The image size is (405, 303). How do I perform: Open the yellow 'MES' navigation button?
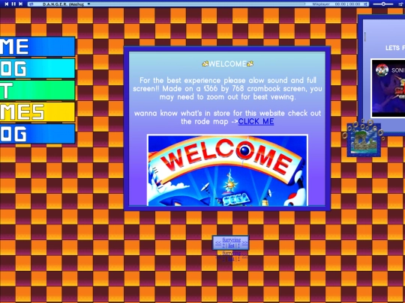[37, 111]
